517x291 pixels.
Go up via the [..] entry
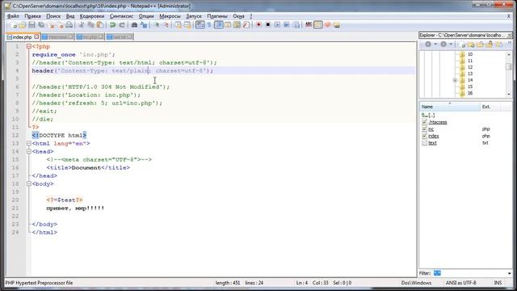[x=428, y=115]
